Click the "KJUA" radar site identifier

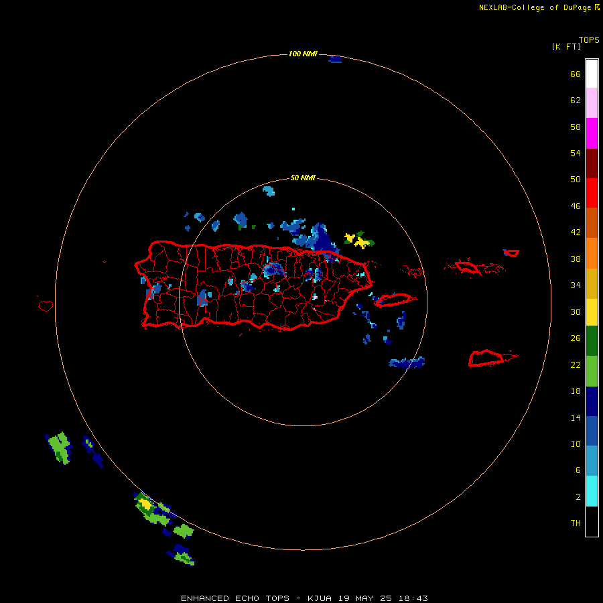[321, 598]
